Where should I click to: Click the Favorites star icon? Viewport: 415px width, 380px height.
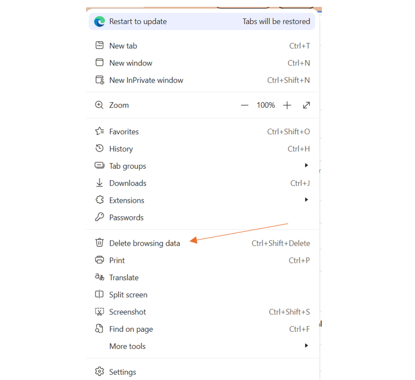click(99, 131)
